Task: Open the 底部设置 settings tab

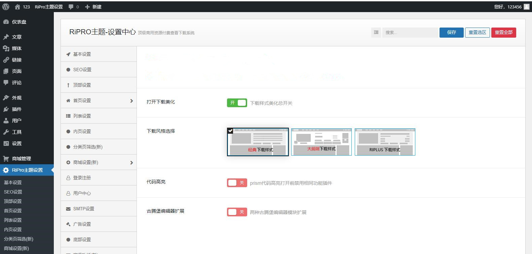Action: tap(99, 240)
